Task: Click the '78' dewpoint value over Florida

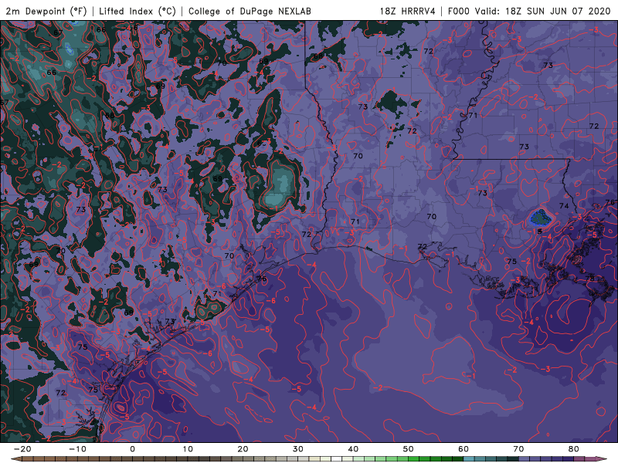Action: (590, 279)
